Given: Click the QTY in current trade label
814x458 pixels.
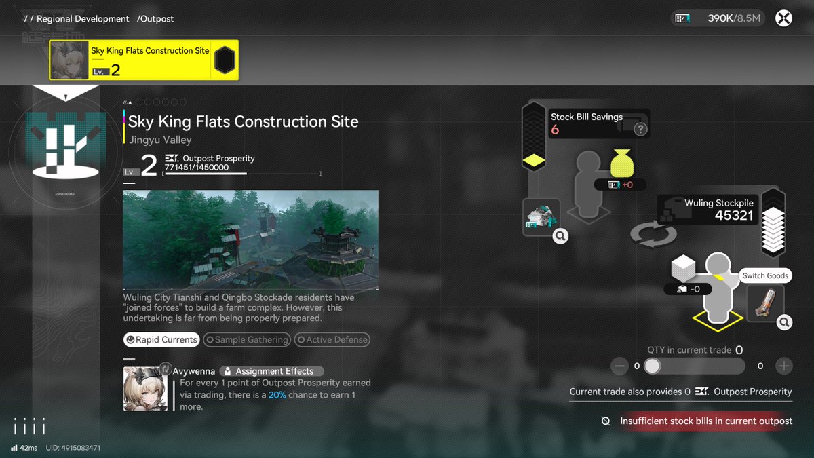Looking at the screenshot, I should click(x=689, y=350).
